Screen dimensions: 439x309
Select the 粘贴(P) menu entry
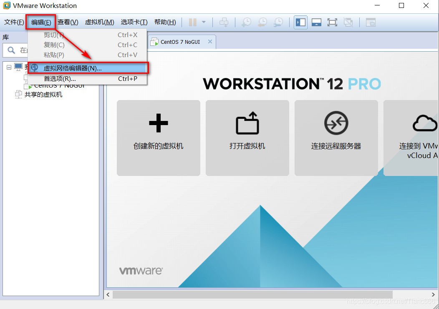[87, 55]
